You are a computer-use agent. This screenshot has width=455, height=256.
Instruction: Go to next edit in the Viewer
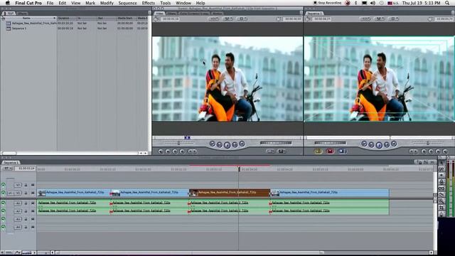242,144
